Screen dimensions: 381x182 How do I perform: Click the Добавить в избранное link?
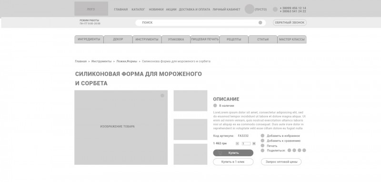pos(283,136)
